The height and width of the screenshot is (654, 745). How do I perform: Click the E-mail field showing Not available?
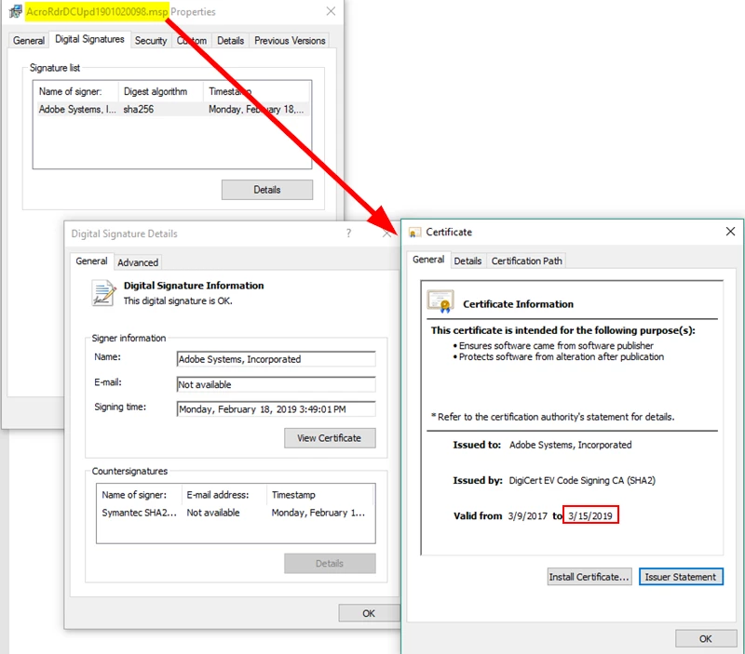(x=276, y=384)
